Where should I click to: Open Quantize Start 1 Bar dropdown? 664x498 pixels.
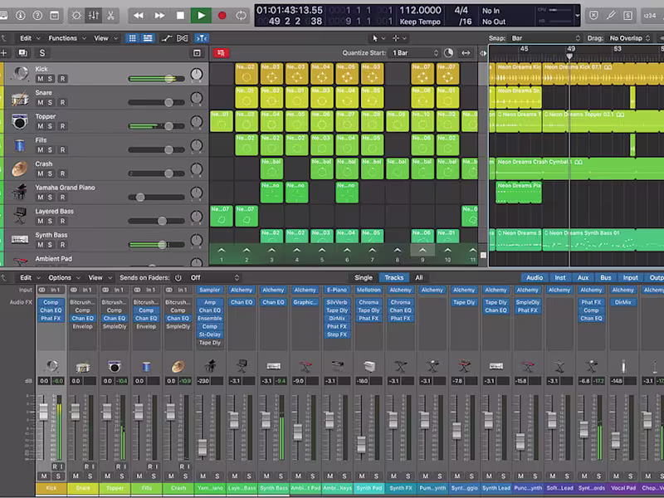pyautogui.click(x=413, y=53)
